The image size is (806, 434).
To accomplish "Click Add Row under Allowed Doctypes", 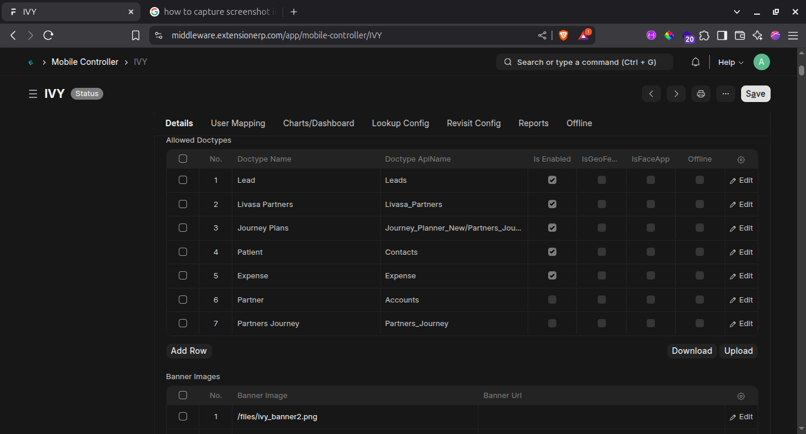I will click(x=189, y=351).
